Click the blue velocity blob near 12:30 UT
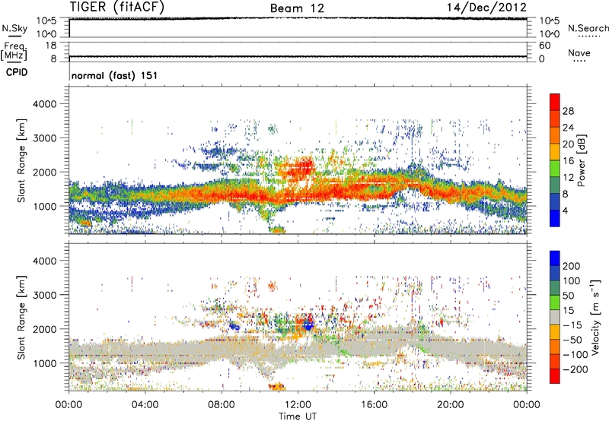This screenshot has height=421, width=609. point(309,324)
